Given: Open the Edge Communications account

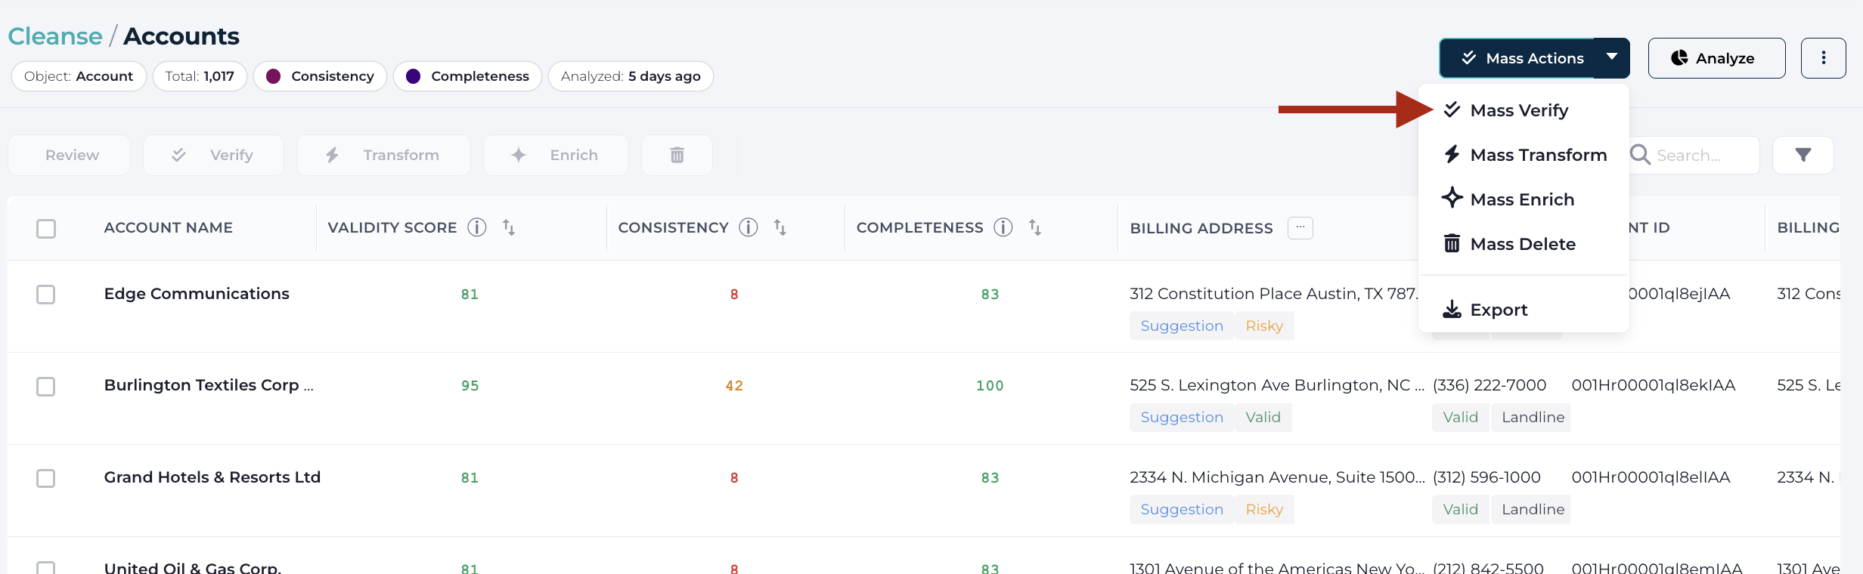Looking at the screenshot, I should (197, 294).
